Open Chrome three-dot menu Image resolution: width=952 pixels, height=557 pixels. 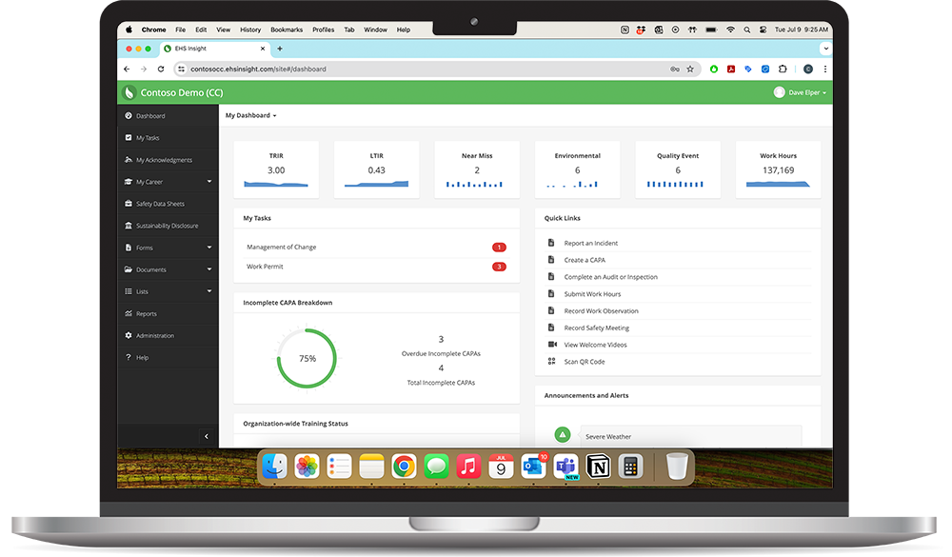click(x=825, y=70)
